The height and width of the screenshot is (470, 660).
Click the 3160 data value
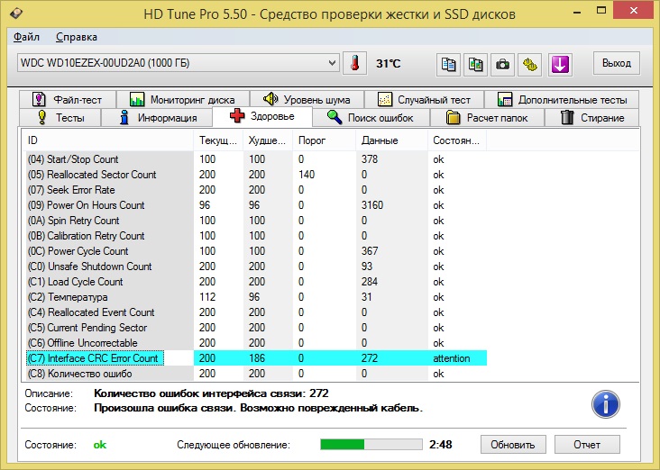372,205
